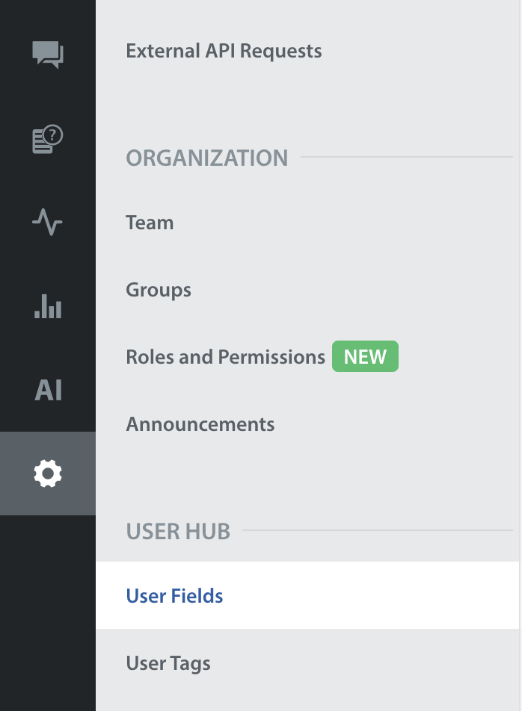Open External API Requests settings
This screenshot has width=522, height=711.
tap(224, 52)
